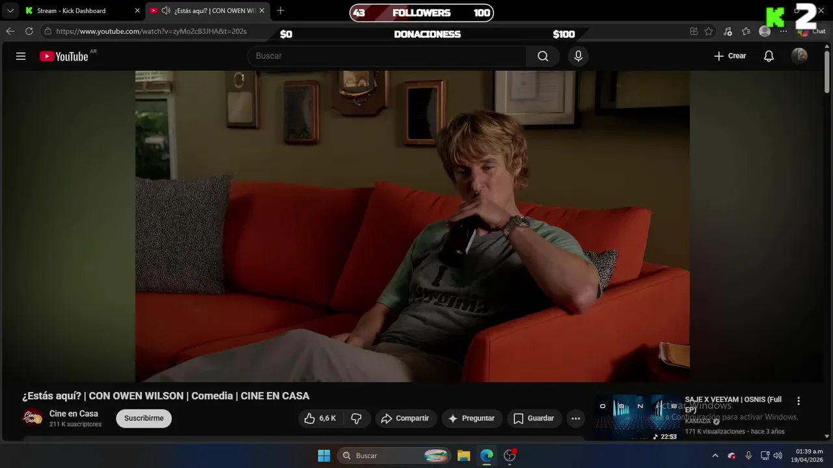Add this page to favorites star

[709, 31]
